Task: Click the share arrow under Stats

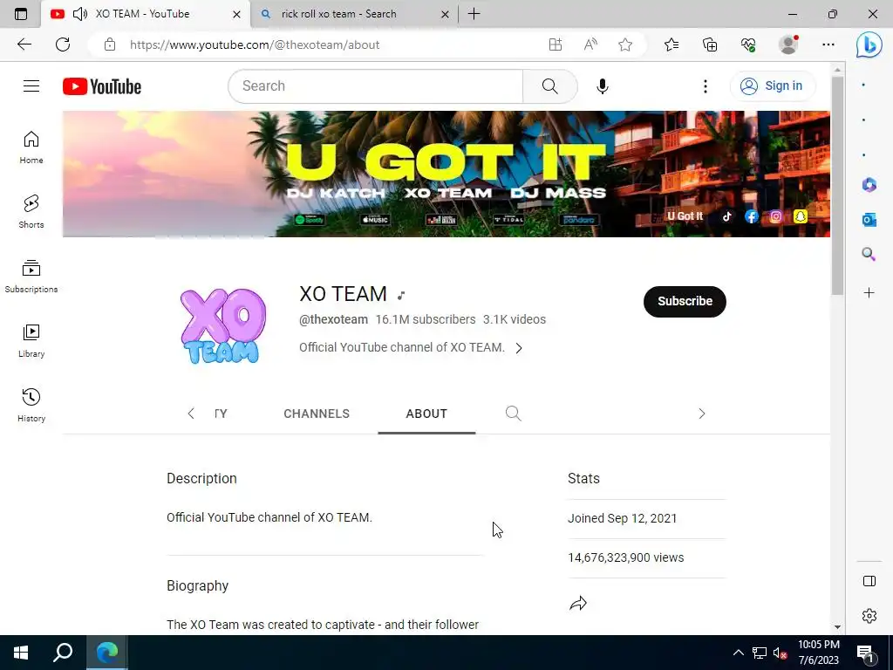Action: [578, 604]
